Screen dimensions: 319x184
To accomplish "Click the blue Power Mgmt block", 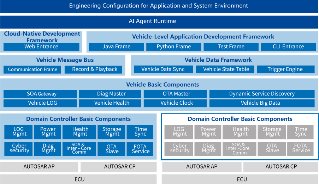I will pyautogui.click(x=48, y=132).
